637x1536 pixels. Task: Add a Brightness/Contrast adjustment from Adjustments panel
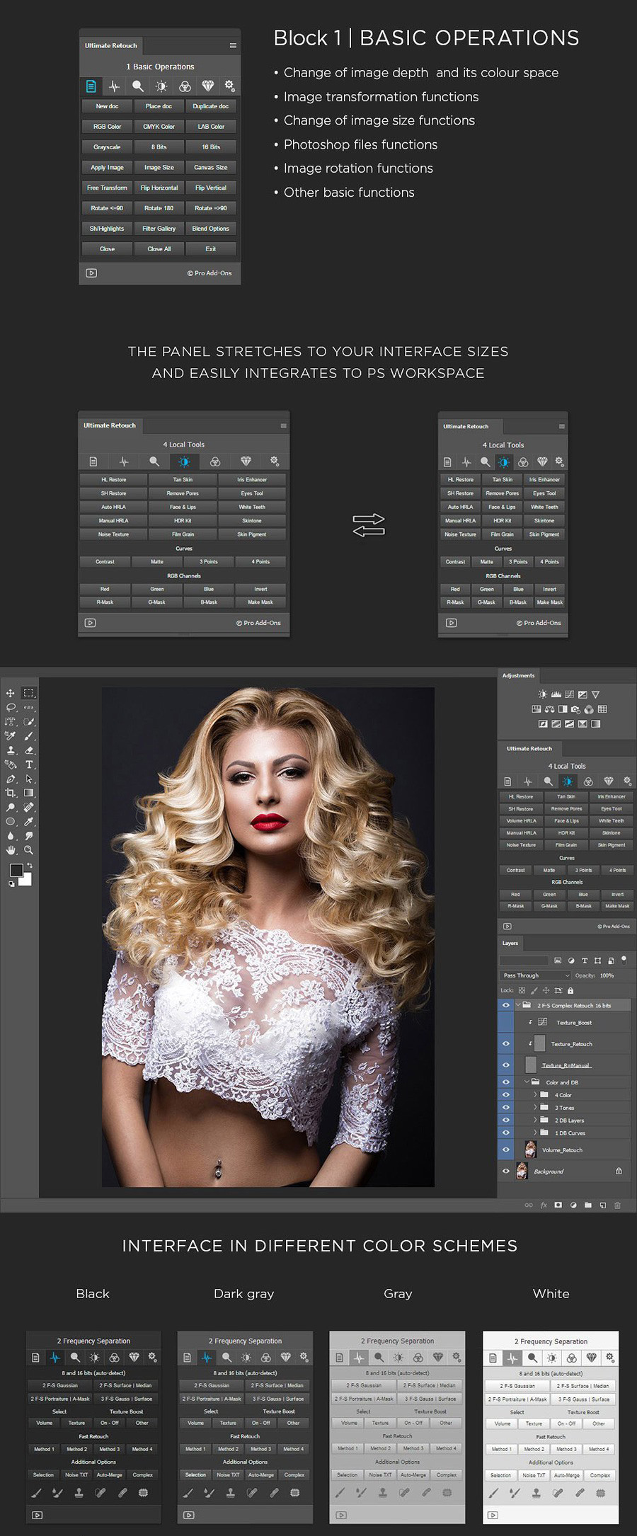click(542, 694)
